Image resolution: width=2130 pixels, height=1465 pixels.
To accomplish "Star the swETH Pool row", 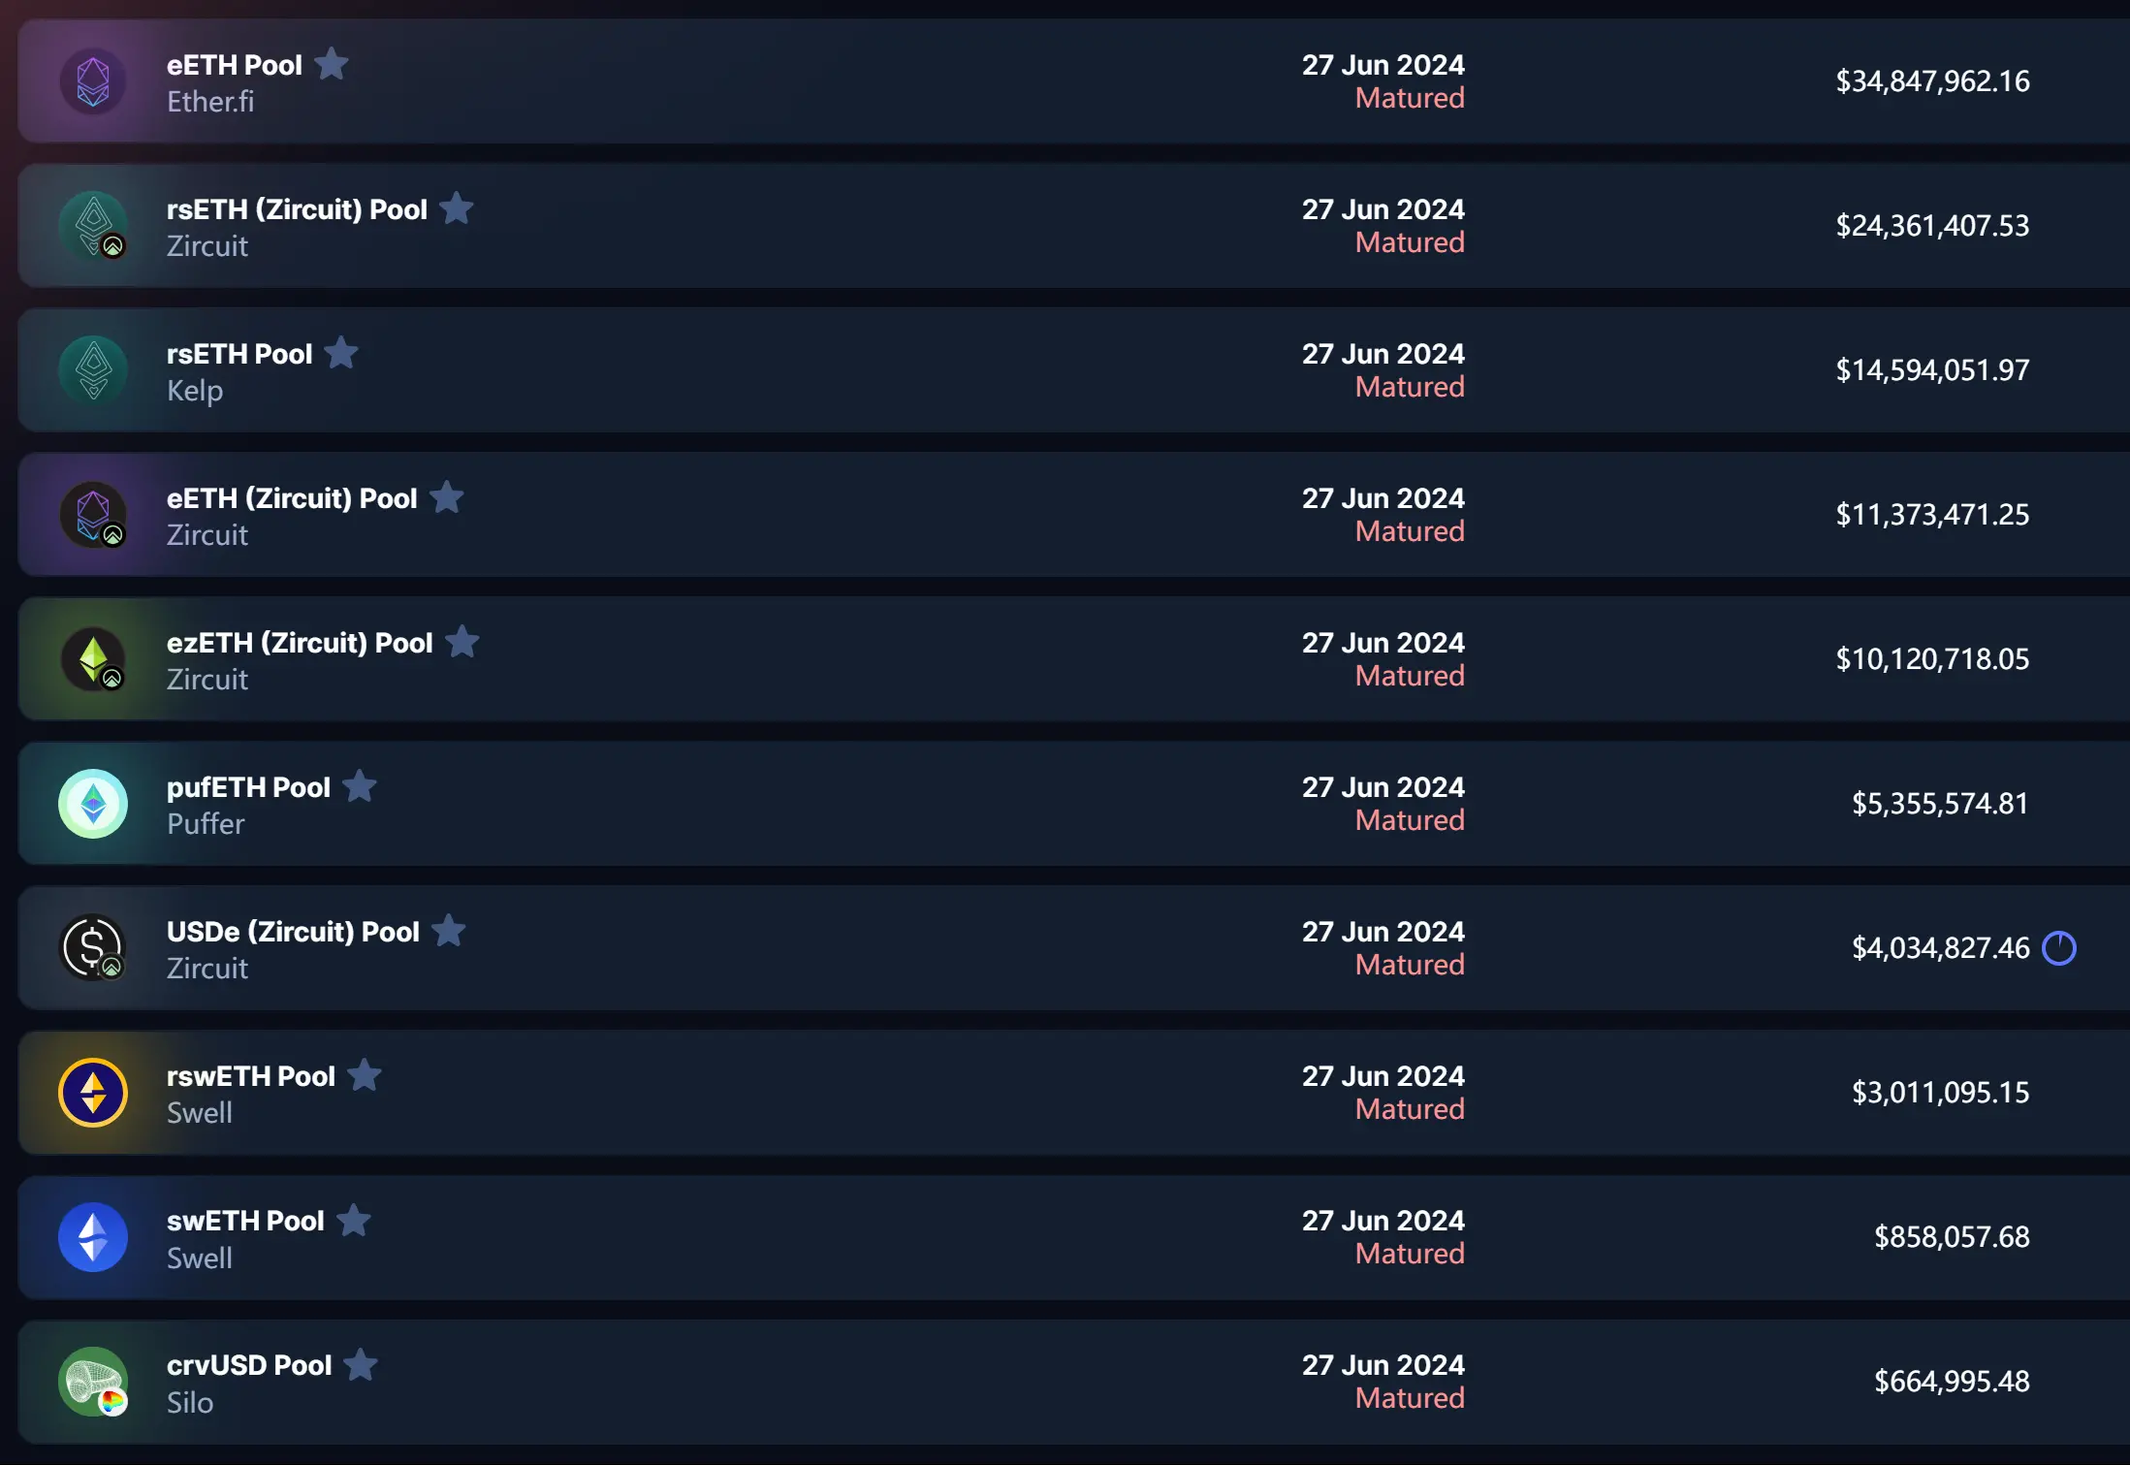I will [354, 1221].
